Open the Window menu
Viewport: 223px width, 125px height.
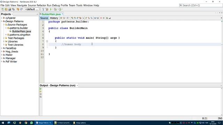(x=88, y=6)
